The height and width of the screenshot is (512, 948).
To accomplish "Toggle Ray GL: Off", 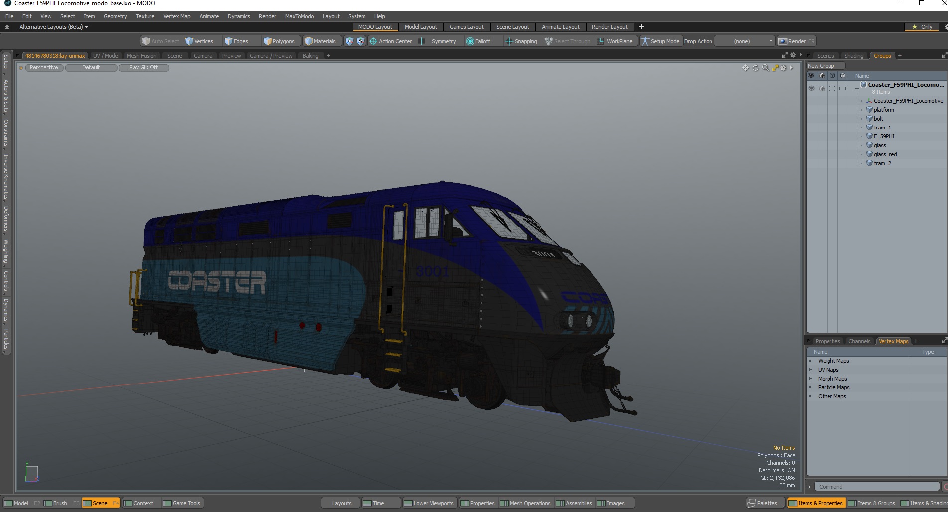I will [x=144, y=68].
